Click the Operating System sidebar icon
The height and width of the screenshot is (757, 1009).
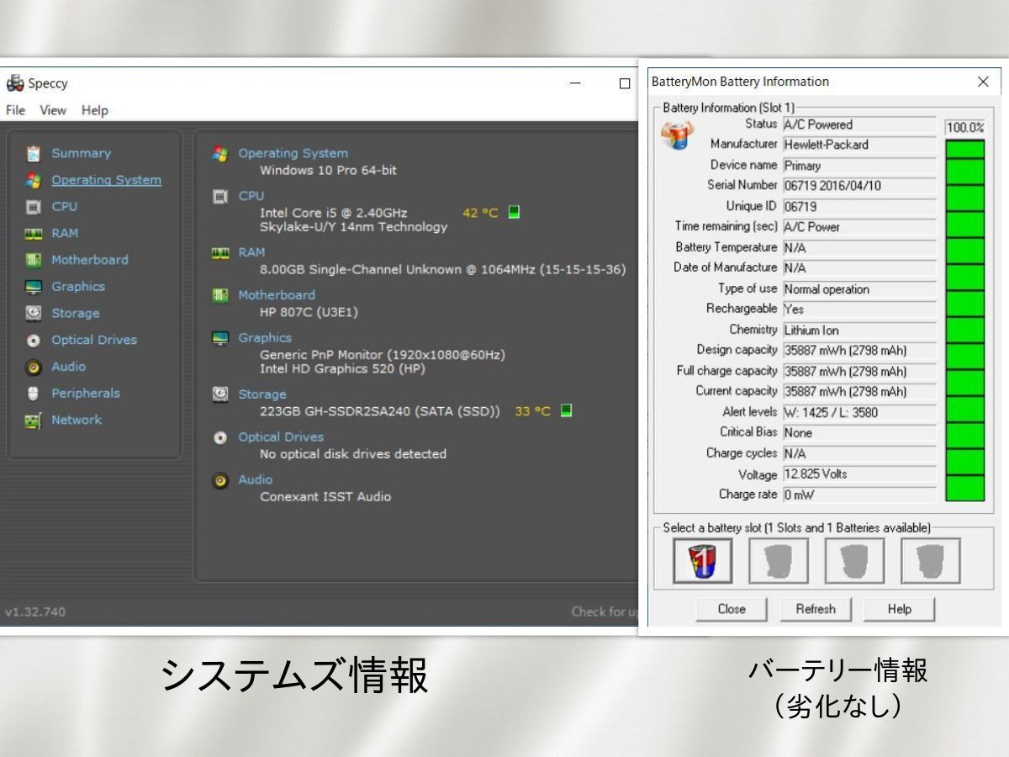pos(34,180)
